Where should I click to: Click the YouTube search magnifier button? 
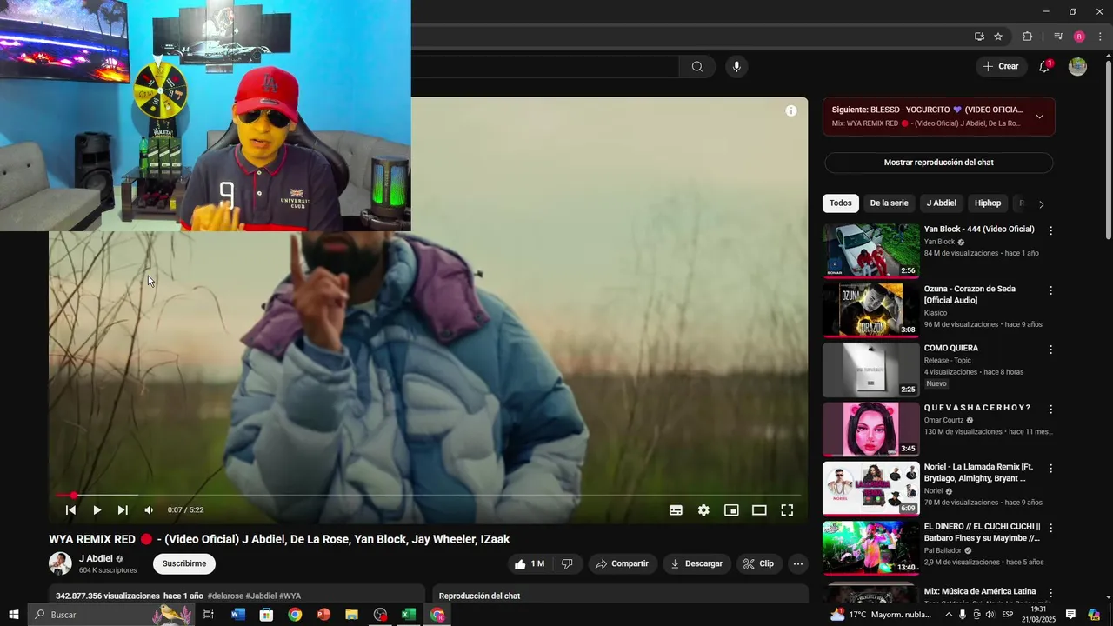click(x=696, y=67)
